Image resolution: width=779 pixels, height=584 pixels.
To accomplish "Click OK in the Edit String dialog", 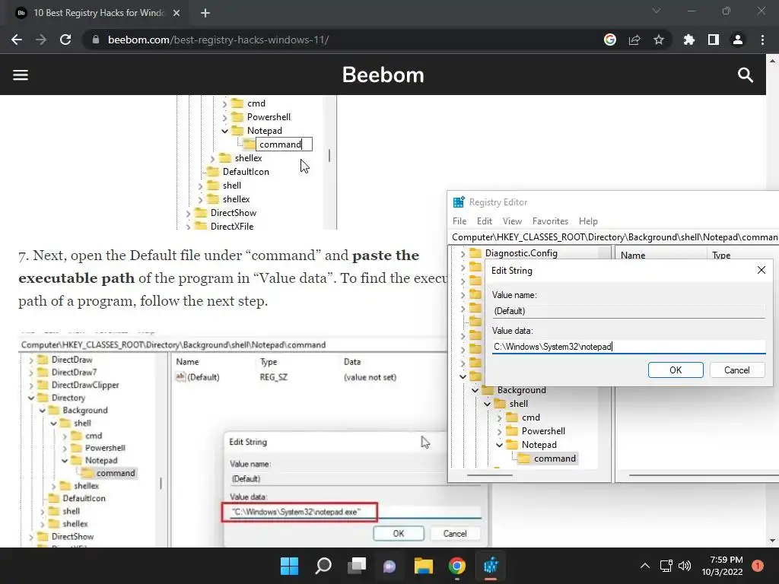I will coord(676,370).
